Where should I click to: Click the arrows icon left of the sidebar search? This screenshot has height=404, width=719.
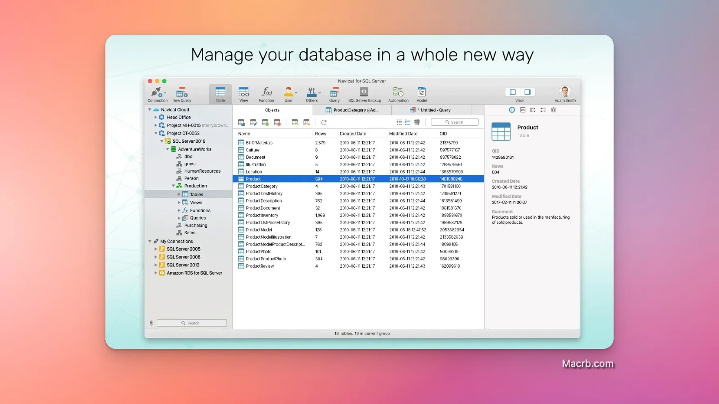point(151,323)
